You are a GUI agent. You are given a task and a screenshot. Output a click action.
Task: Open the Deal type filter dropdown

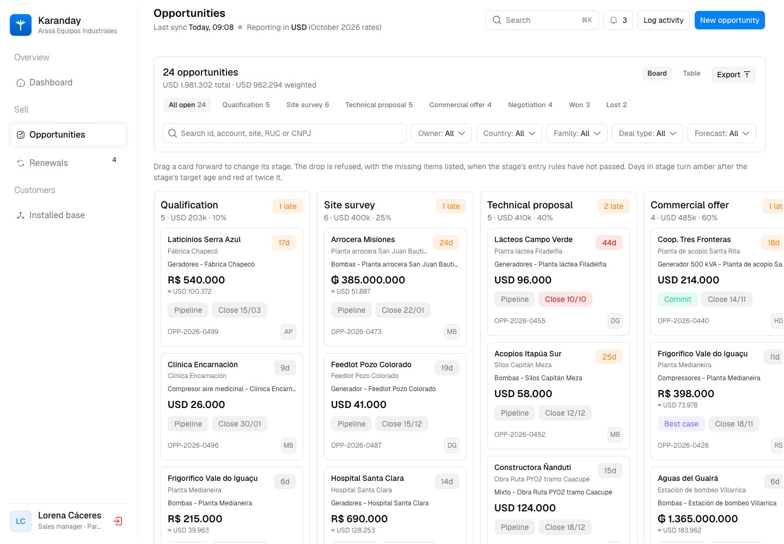pyautogui.click(x=647, y=133)
